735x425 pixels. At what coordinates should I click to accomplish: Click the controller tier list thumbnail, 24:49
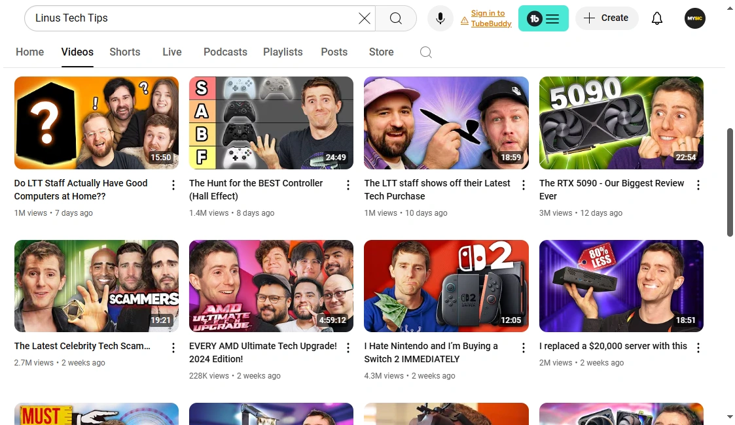pos(272,123)
